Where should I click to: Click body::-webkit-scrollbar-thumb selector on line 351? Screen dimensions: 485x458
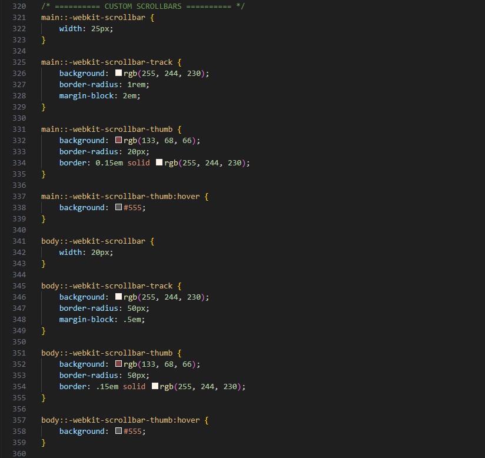(x=107, y=353)
